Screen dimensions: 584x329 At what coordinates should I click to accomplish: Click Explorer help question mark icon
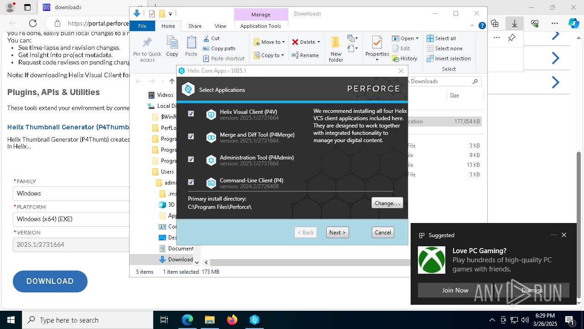[x=482, y=26]
